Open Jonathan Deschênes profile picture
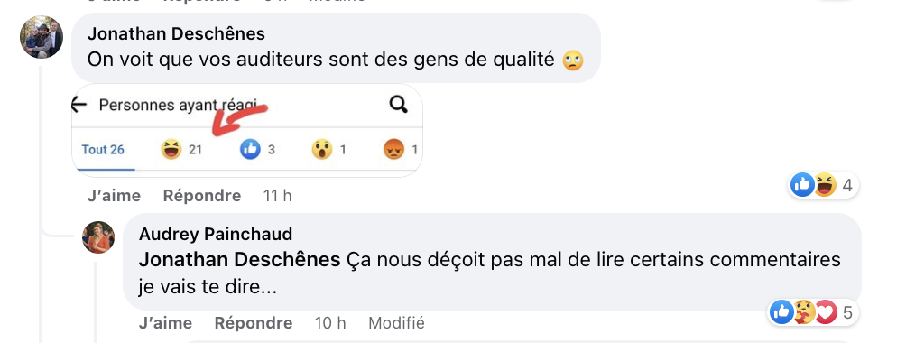906x343 pixels. tap(42, 37)
